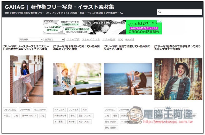
Task: Select the PDQ navigation link
Action: [x=120, y=40]
